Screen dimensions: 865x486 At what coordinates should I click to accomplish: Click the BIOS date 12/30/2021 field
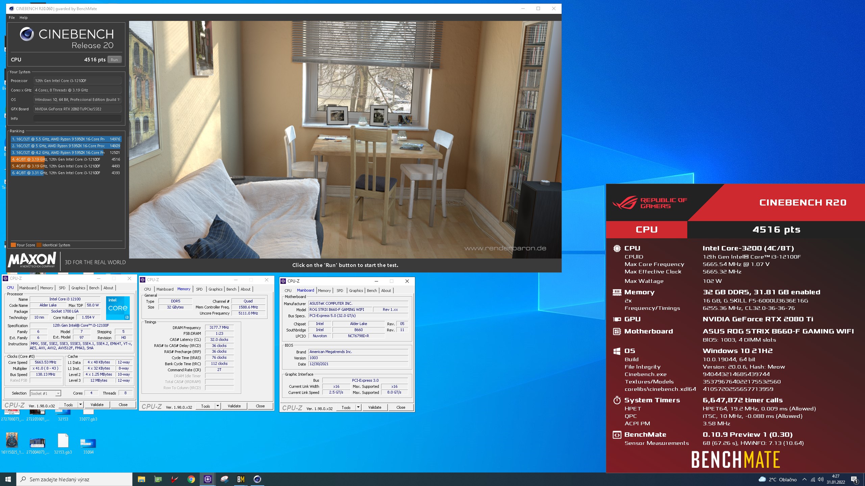[358, 364]
